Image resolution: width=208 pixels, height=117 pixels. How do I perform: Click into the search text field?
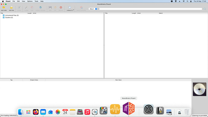(150, 9)
